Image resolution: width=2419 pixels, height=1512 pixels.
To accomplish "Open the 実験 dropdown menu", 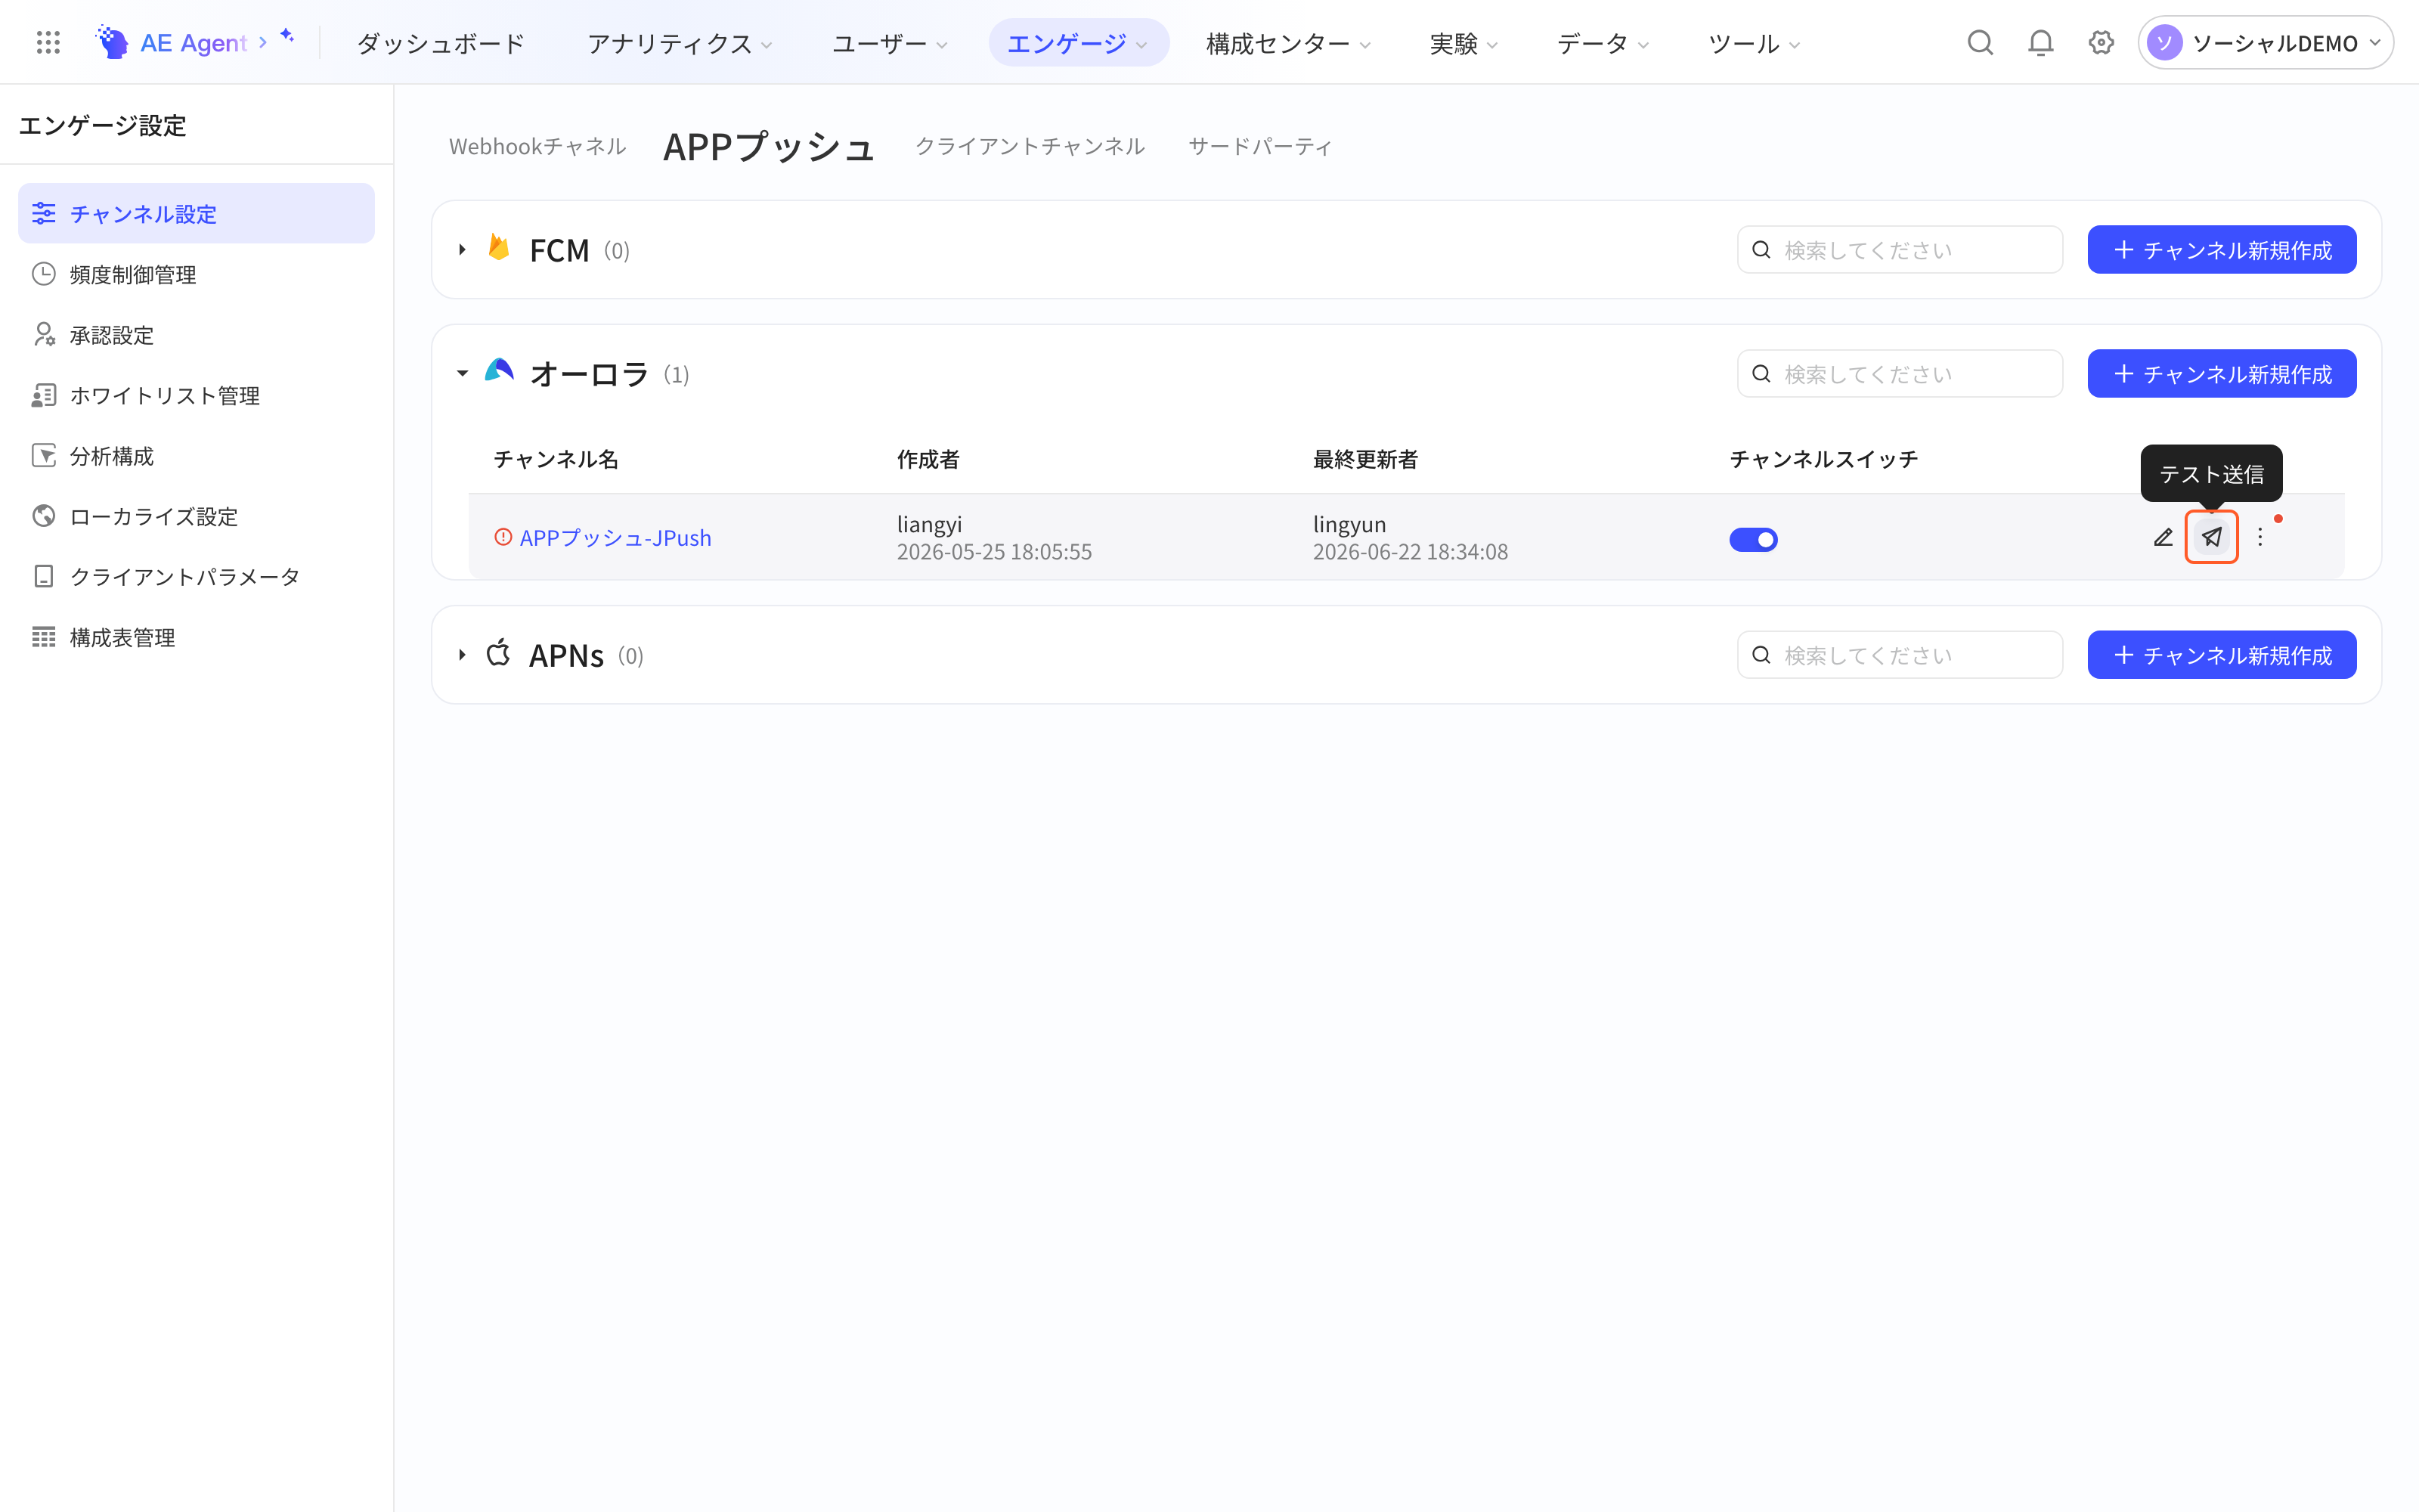I will click(x=1463, y=43).
